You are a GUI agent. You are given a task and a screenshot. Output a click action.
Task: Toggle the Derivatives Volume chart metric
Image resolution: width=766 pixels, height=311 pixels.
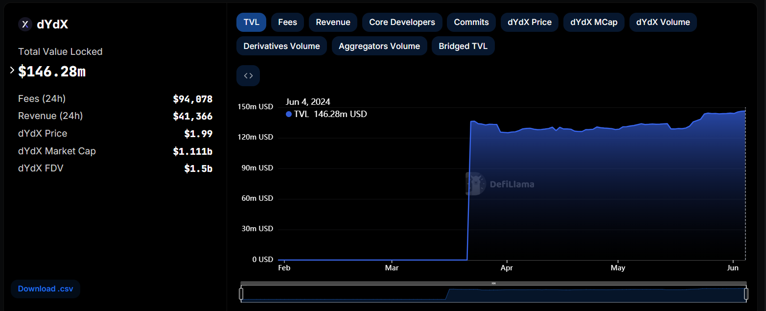click(281, 46)
